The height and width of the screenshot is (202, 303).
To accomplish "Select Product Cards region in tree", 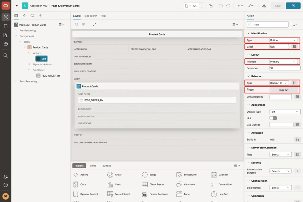I will coord(38,47).
